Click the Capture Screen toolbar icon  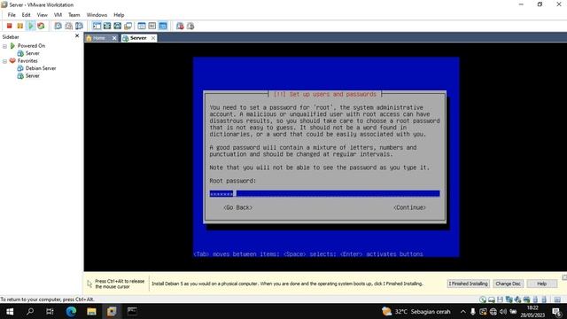[x=180, y=26]
